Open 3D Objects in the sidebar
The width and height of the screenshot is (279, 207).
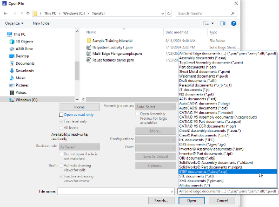(24, 42)
